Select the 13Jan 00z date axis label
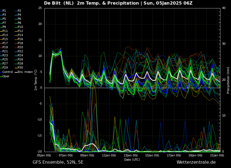 (130, 155)
